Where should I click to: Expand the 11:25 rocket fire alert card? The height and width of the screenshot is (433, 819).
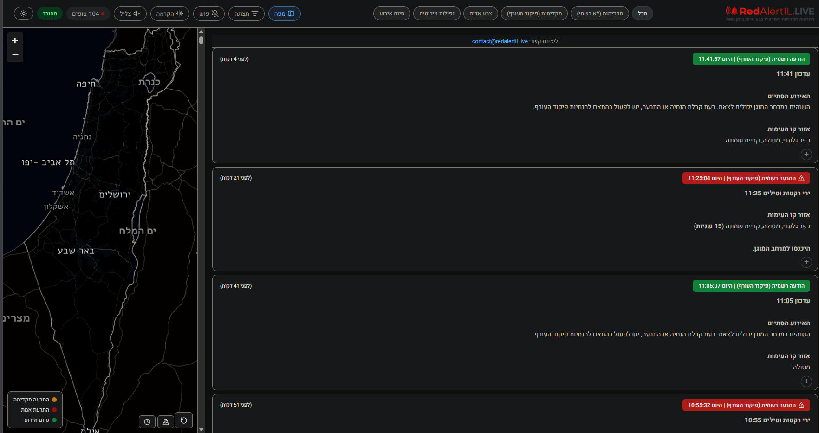[806, 262]
